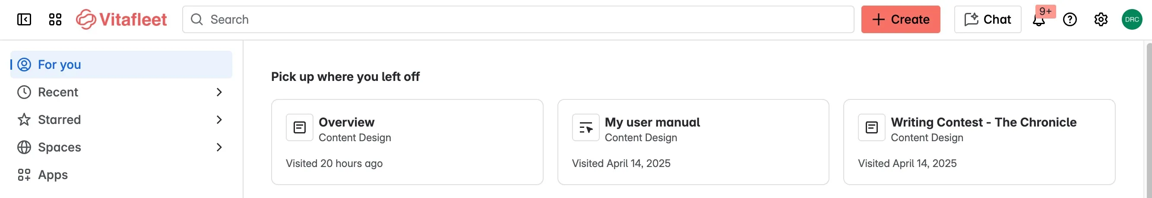Open the app switcher grid icon

click(x=55, y=20)
